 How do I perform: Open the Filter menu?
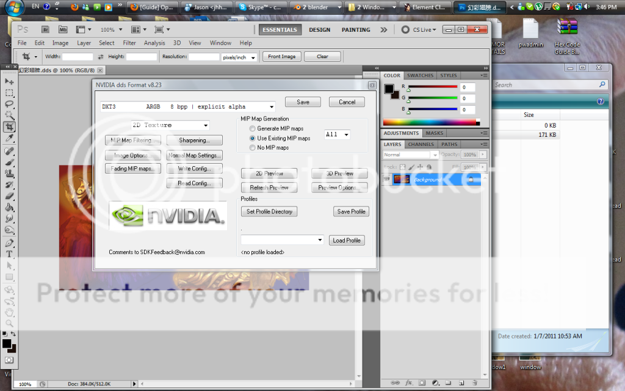click(x=129, y=43)
